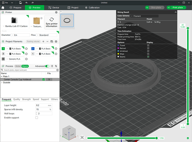The width and height of the screenshot is (192, 142).
Task: Open the Others settings tab
Action: tap(54, 99)
